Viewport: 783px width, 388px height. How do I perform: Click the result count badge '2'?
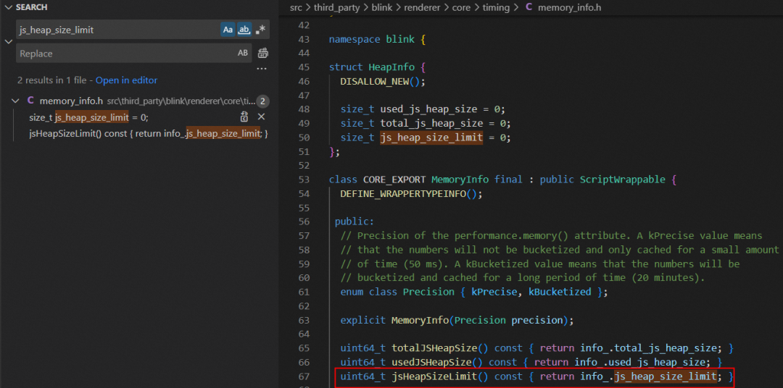pyautogui.click(x=263, y=102)
